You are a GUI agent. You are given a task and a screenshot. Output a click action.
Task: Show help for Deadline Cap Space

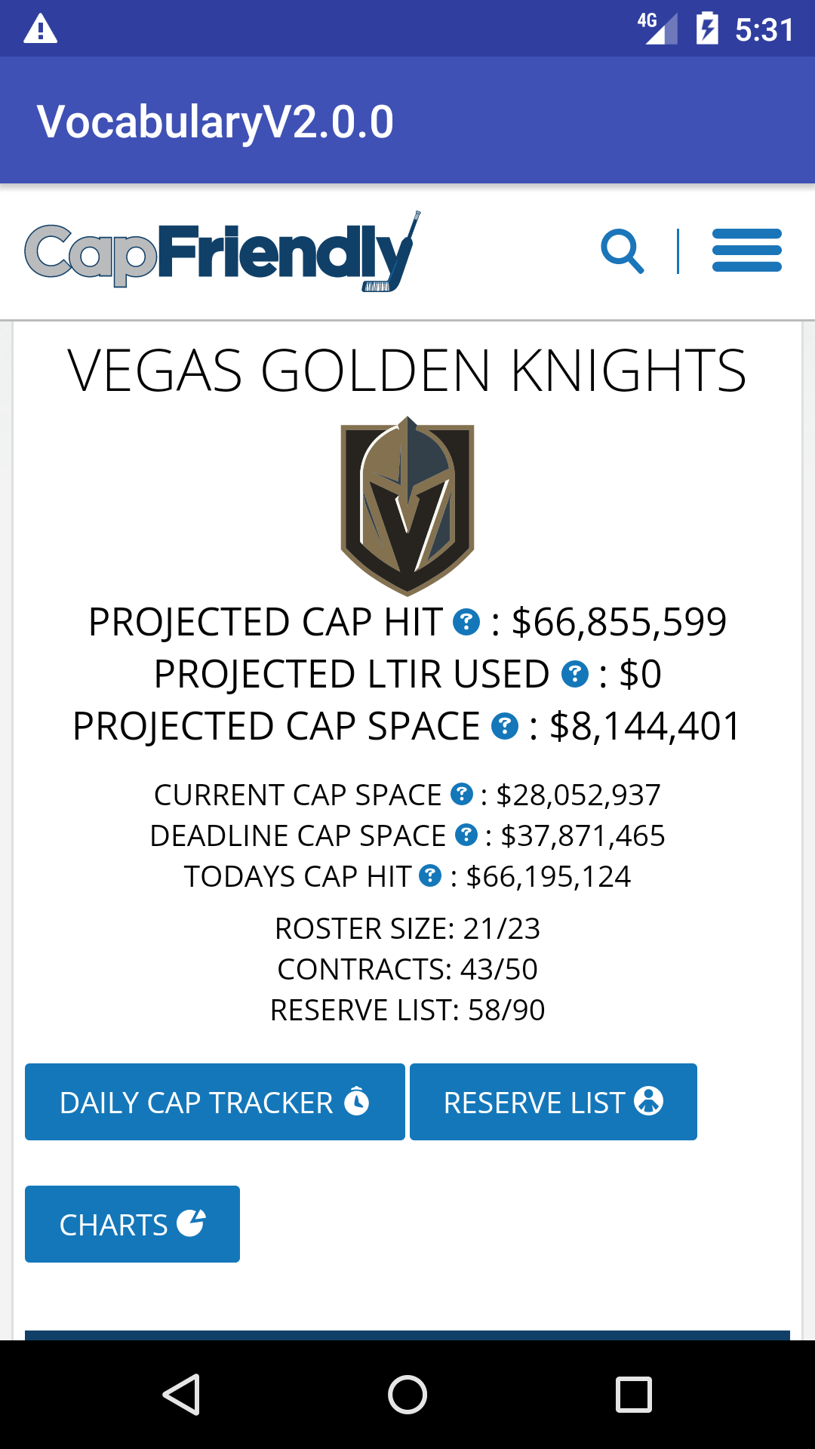pyautogui.click(x=467, y=835)
